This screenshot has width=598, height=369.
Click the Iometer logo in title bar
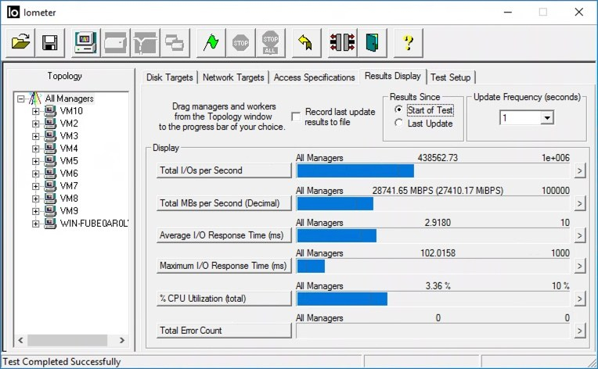click(x=13, y=13)
